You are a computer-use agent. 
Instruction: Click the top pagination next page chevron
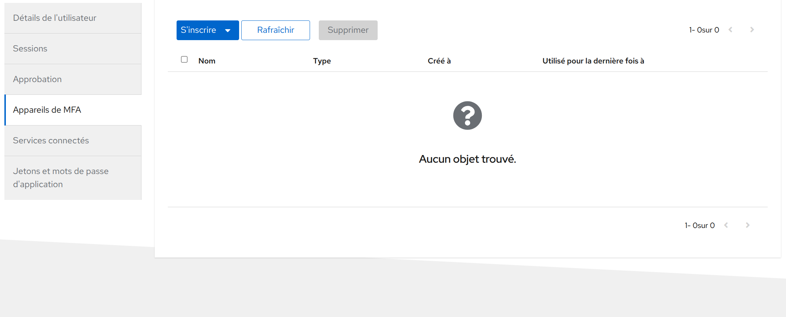[752, 30]
